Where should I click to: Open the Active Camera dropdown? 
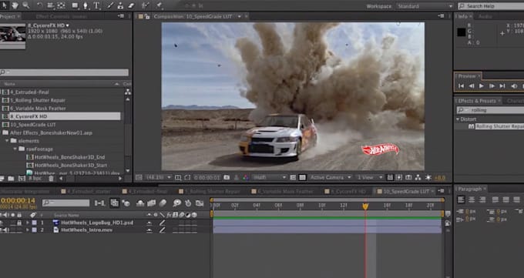pos(330,177)
